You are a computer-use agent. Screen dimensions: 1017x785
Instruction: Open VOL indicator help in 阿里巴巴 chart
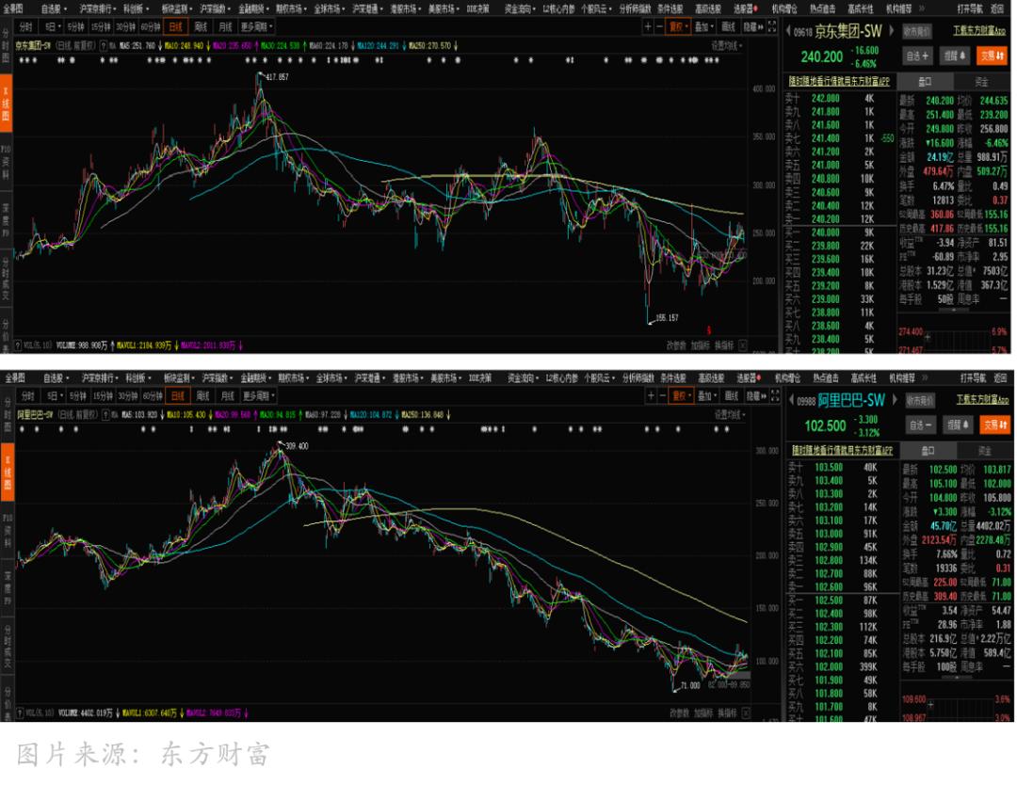click(20, 713)
